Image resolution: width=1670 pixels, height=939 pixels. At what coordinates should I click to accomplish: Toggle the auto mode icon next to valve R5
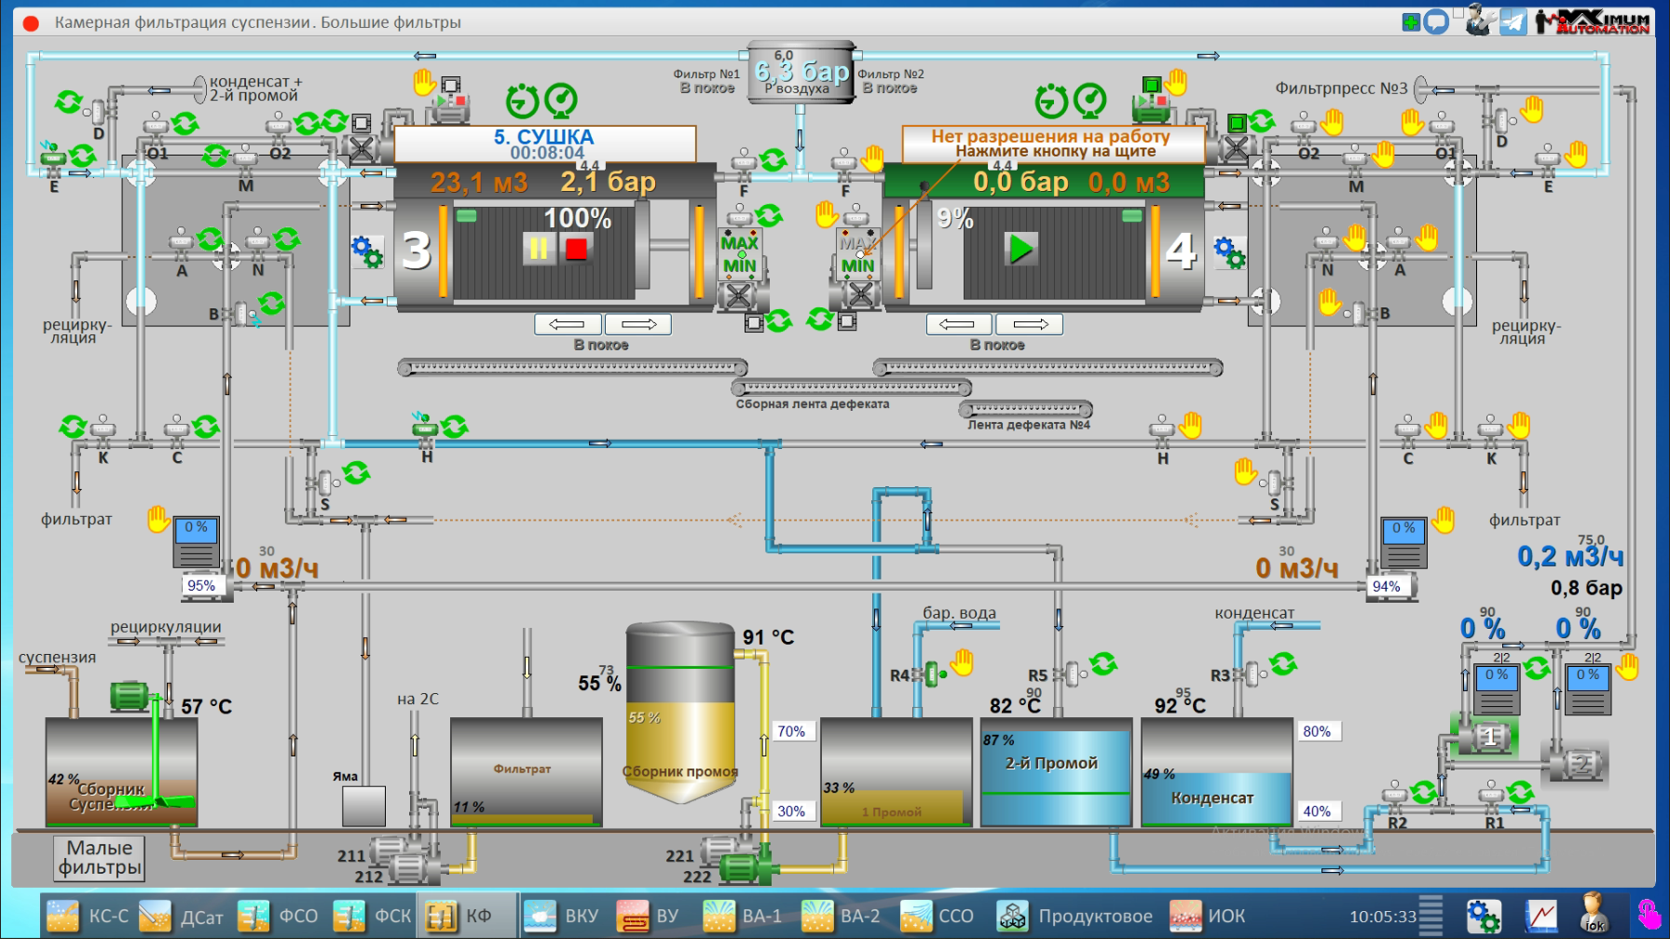tap(1103, 663)
